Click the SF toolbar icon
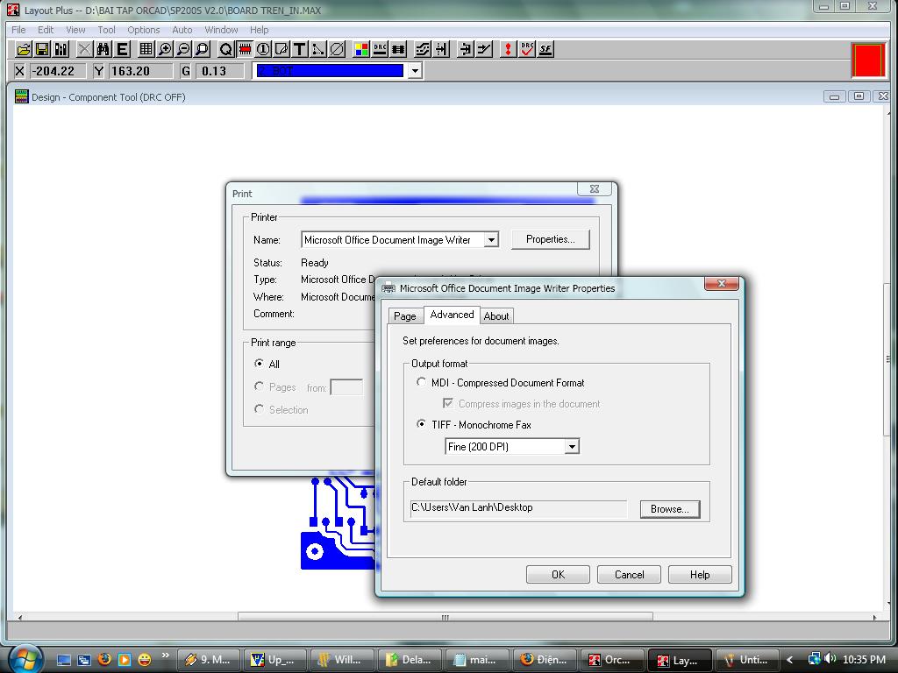This screenshot has height=673, width=898. [545, 49]
